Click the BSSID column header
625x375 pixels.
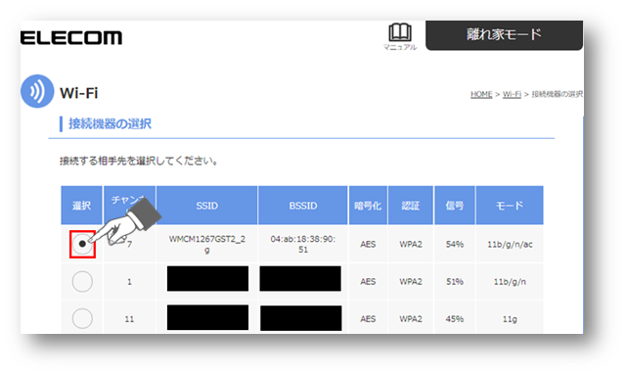303,206
